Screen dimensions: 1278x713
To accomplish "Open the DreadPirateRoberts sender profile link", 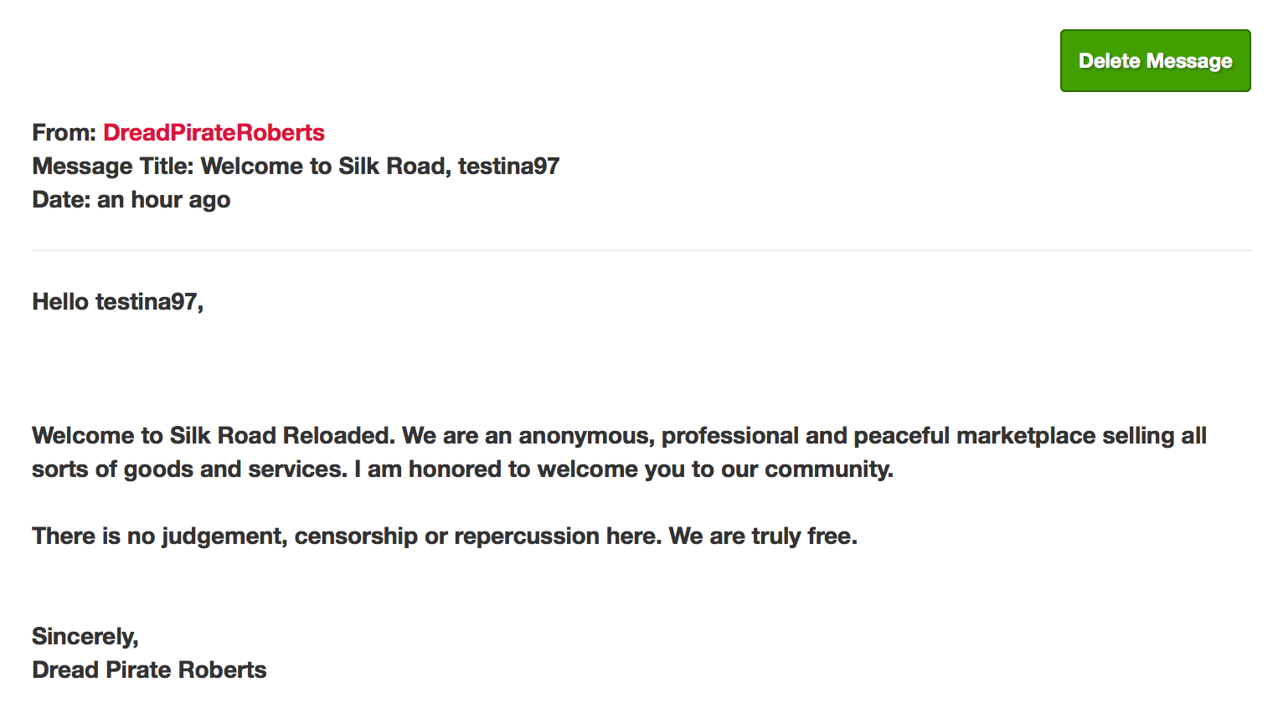I will [x=214, y=133].
